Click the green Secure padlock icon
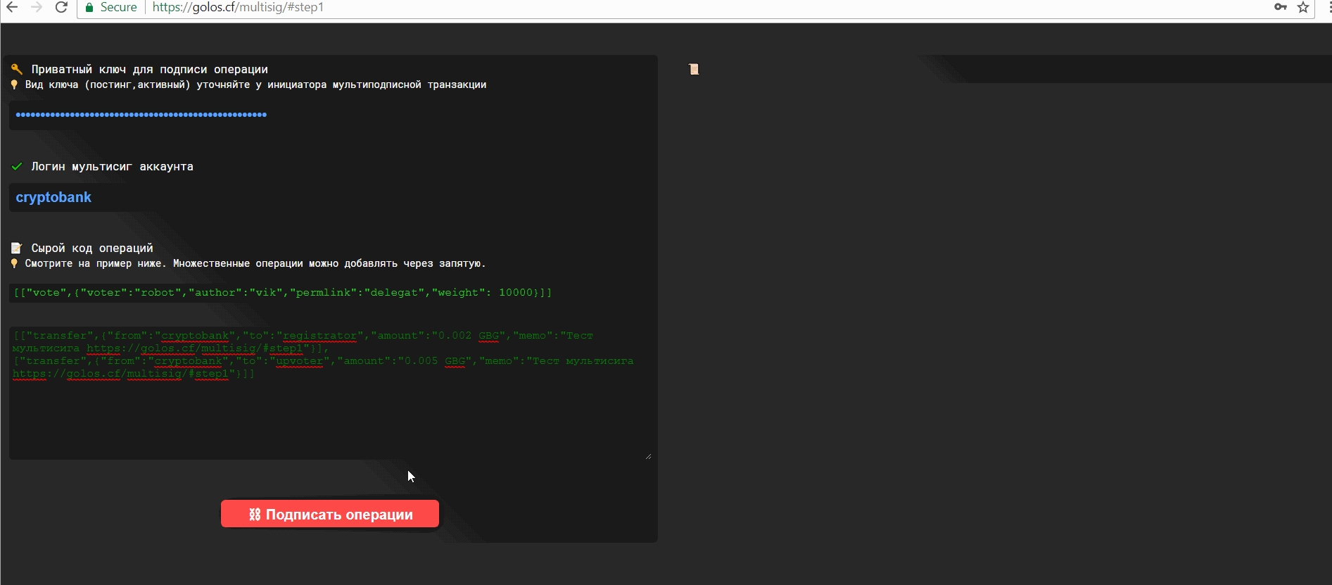Viewport: 1332px width, 585px height. (x=89, y=8)
